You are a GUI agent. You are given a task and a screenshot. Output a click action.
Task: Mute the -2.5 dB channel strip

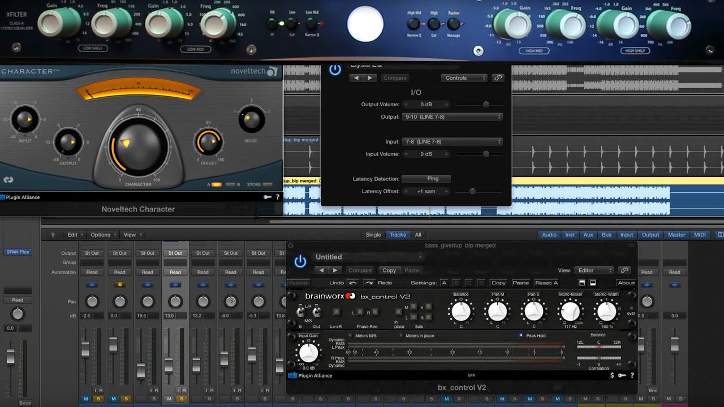[86, 399]
